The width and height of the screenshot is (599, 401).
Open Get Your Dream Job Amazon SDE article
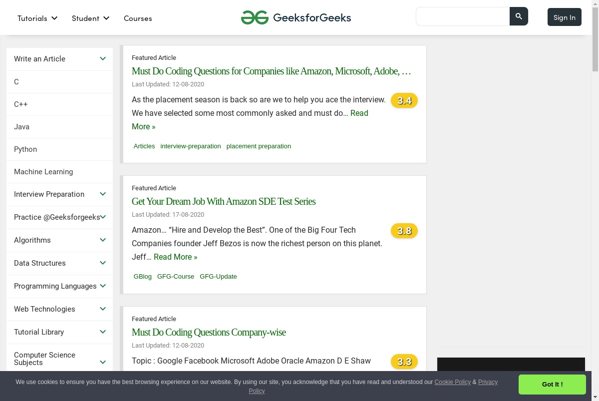(224, 201)
